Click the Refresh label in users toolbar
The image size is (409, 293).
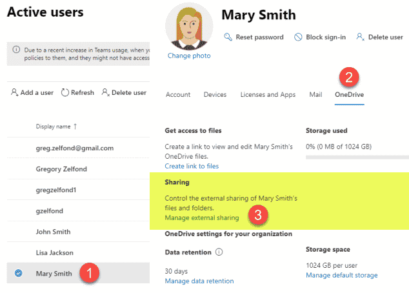[x=83, y=93]
